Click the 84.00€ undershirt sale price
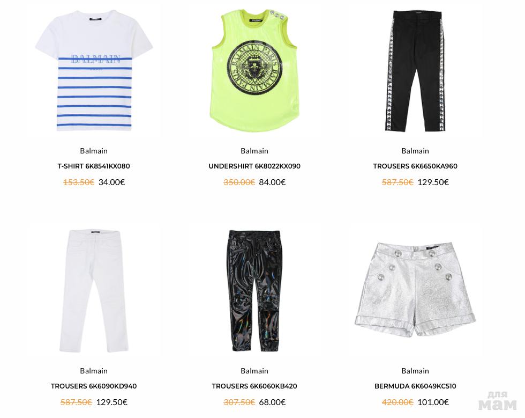Image resolution: width=525 pixels, height=418 pixels. [272, 182]
